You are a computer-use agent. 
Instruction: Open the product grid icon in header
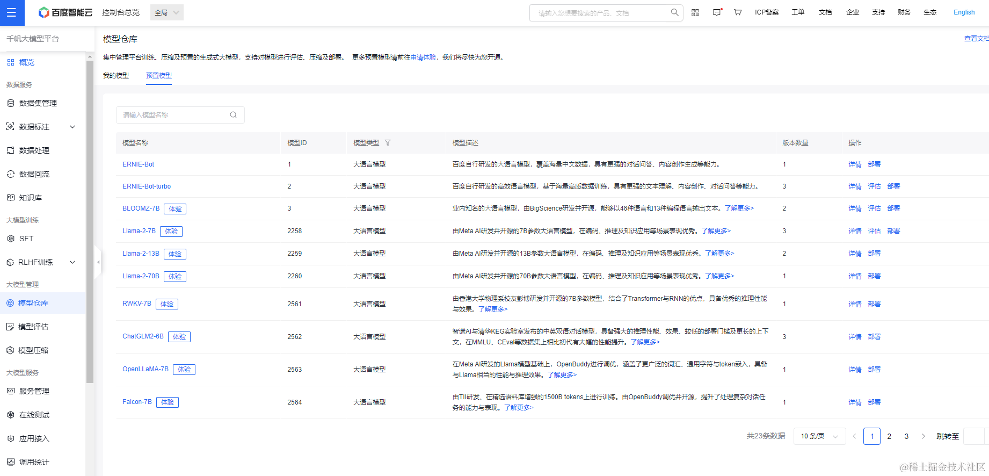[x=695, y=12]
